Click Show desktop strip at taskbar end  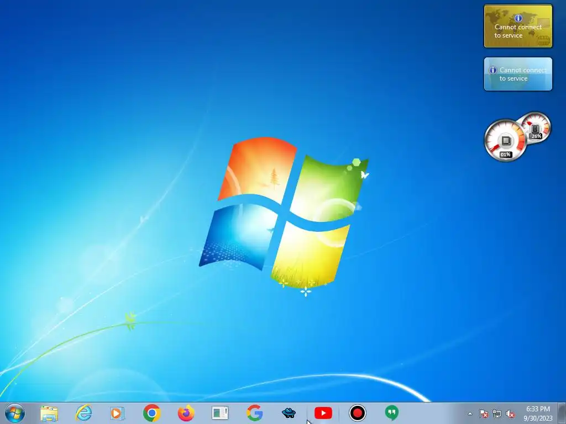click(x=562, y=413)
